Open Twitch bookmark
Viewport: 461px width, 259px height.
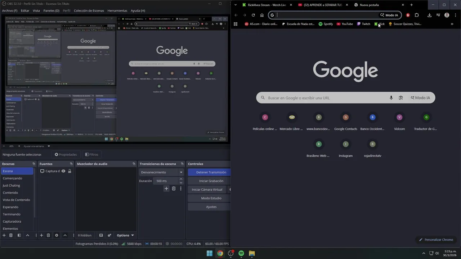pos(363,24)
